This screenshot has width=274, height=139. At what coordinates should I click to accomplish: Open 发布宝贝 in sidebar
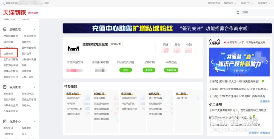pyautogui.click(x=8, y=94)
